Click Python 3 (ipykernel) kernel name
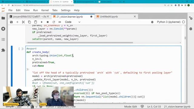The image size is (194, 109). pos(169,22)
